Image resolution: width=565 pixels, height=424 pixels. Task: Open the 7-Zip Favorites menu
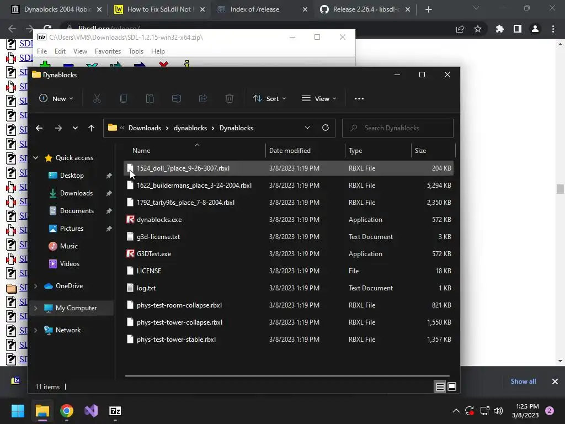click(108, 51)
